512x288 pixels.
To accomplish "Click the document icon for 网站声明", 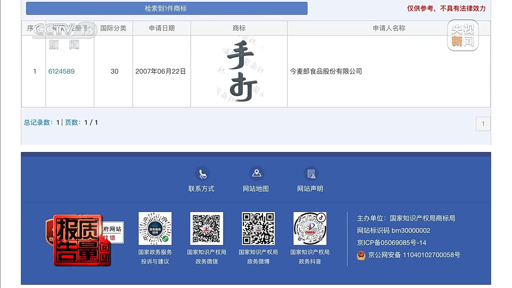I will point(311,174).
